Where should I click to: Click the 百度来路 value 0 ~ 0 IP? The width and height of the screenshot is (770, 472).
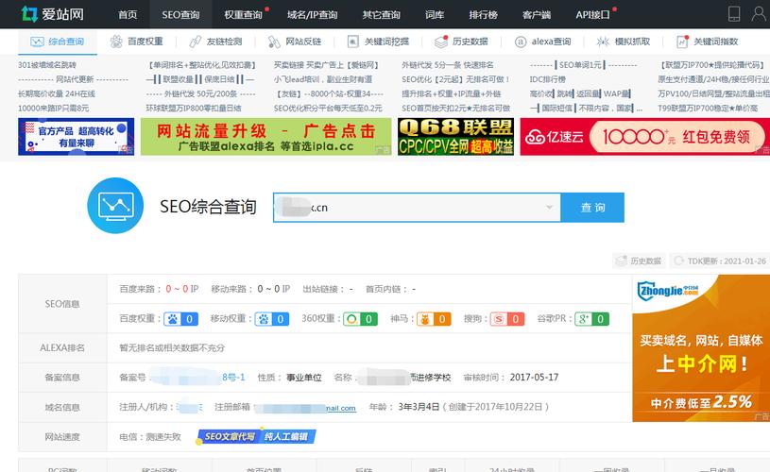pos(182,289)
